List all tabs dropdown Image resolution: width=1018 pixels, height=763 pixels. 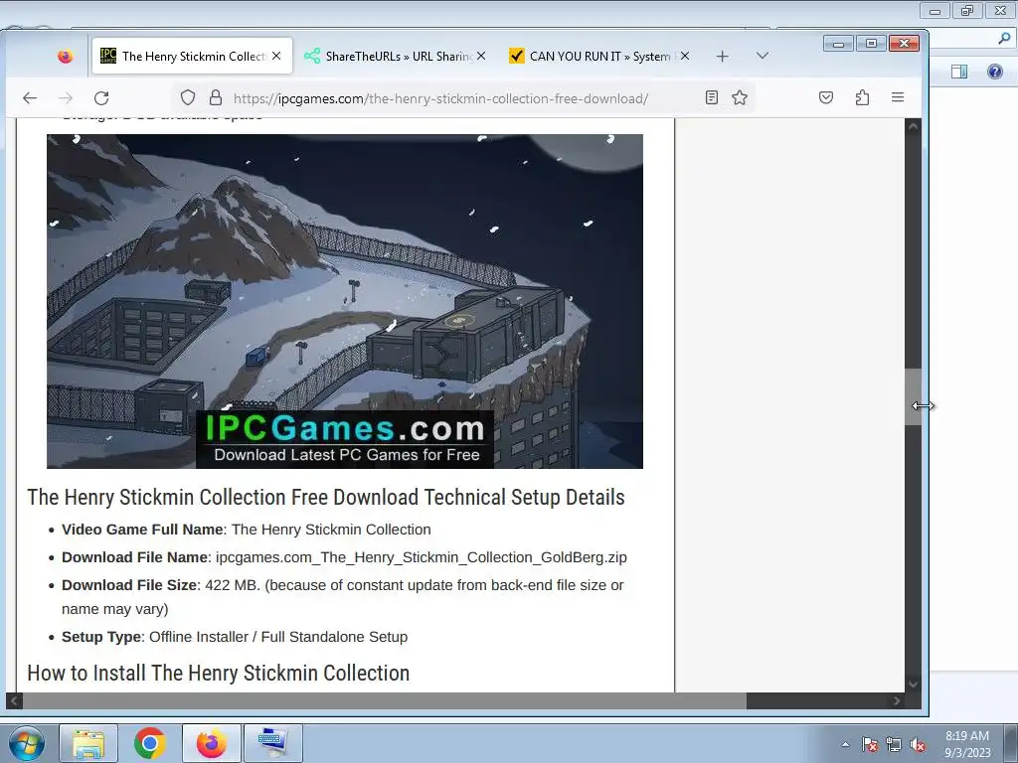tap(763, 57)
